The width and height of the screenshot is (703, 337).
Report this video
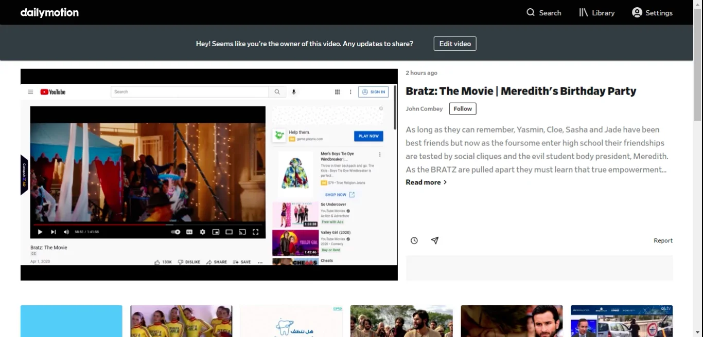pos(663,240)
